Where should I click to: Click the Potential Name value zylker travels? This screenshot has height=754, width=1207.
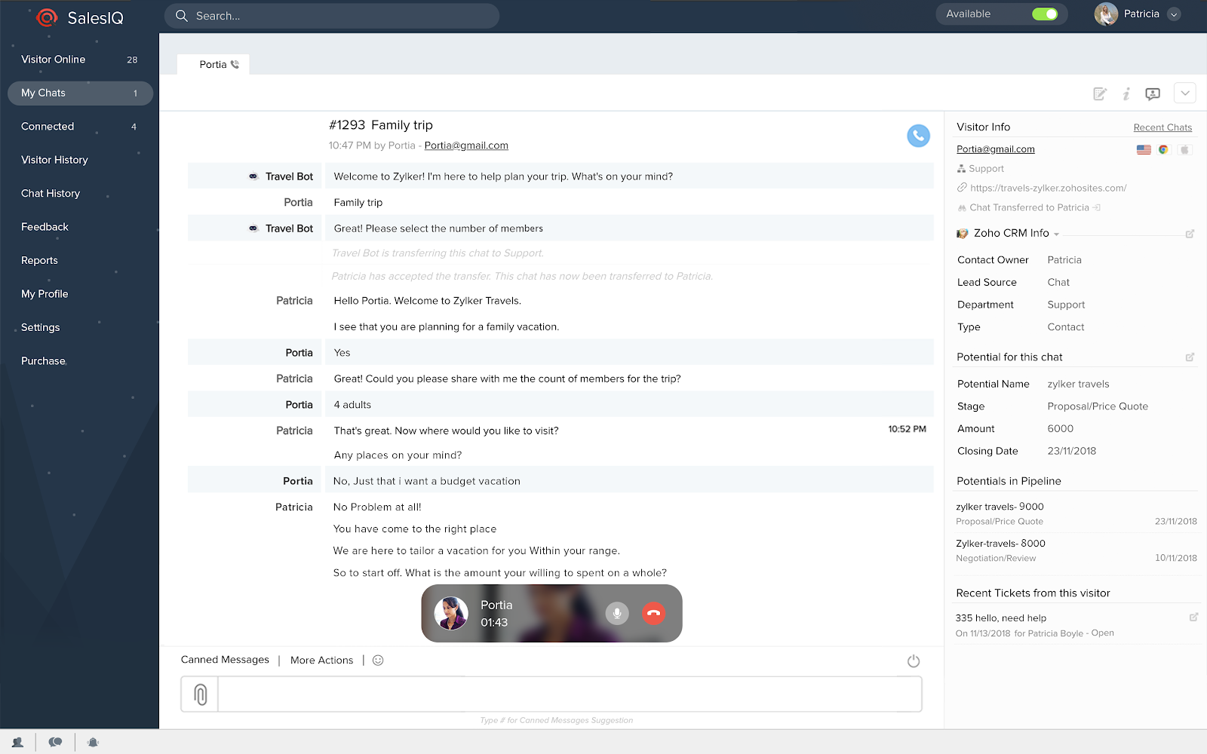coord(1079,384)
